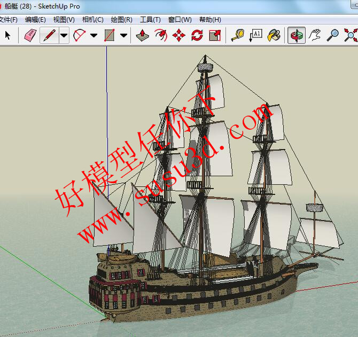Expand the Arc tool dropdown arrow
The height and width of the screenshot is (337, 358).
coord(94,35)
